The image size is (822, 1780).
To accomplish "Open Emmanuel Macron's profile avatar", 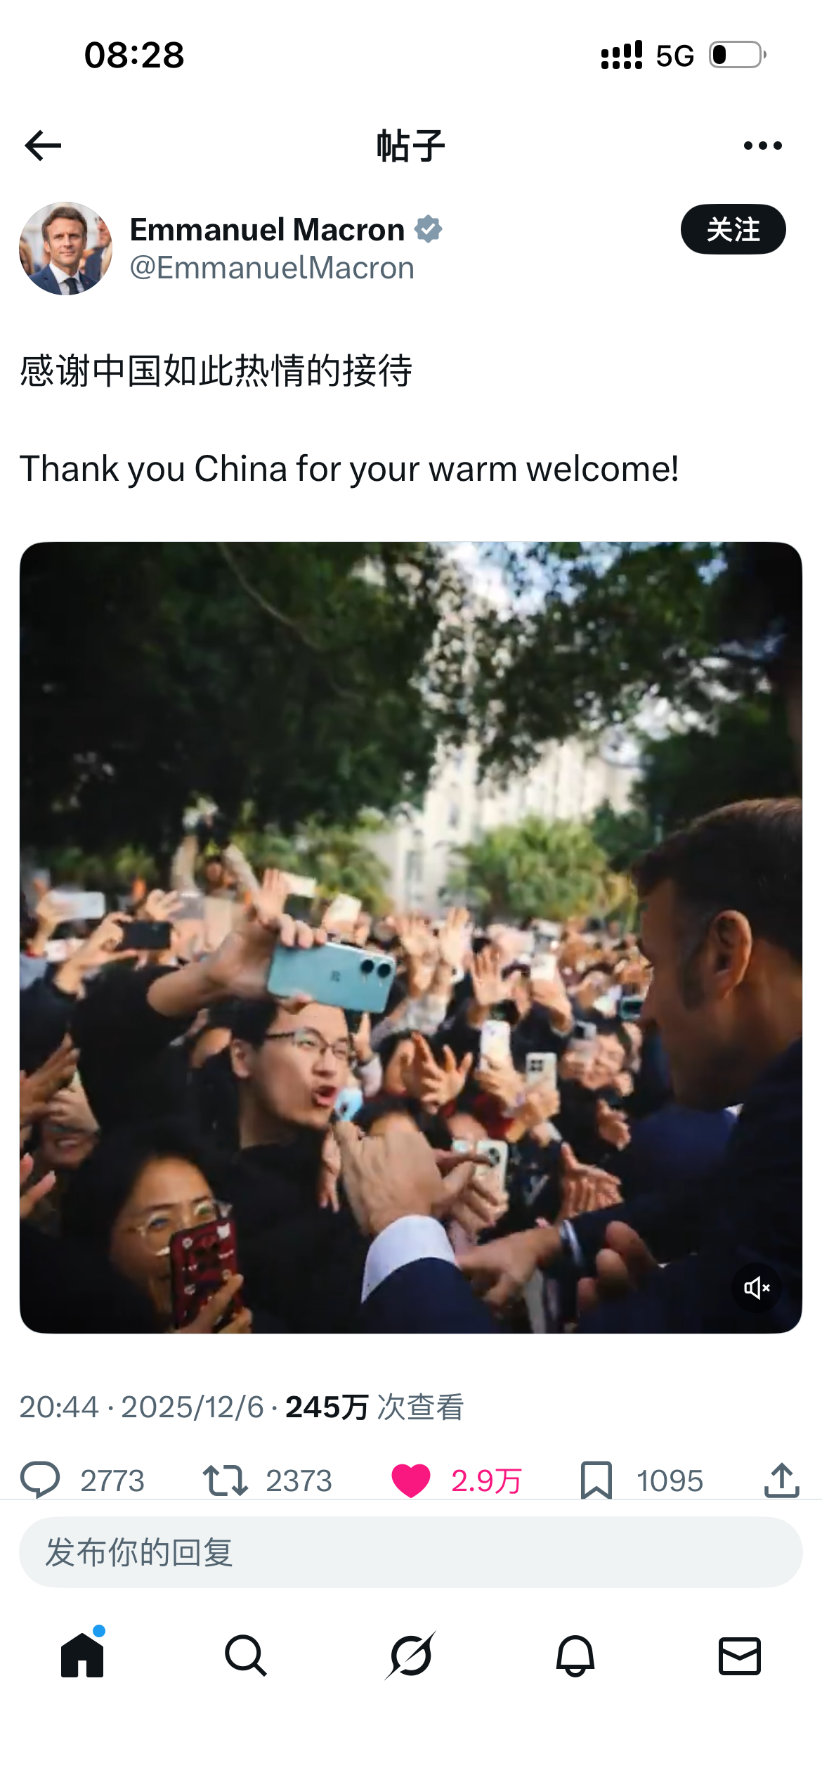I will click(x=65, y=248).
